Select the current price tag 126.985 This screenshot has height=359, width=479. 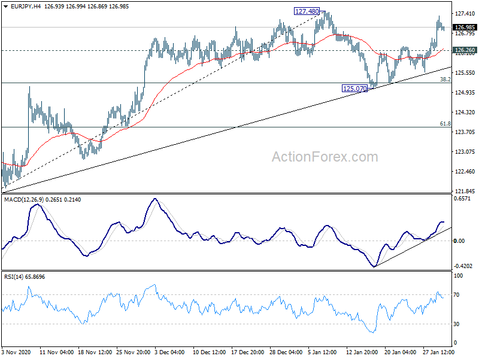tap(465, 27)
